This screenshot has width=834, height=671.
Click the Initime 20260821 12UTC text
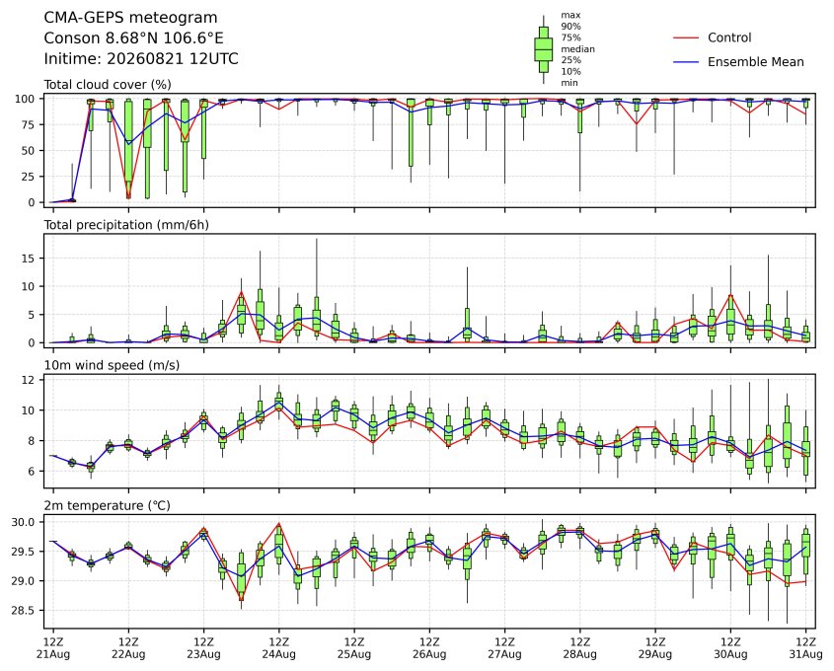click(141, 58)
